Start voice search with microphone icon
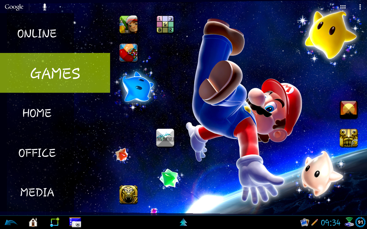The image size is (367, 229). [x=44, y=7]
